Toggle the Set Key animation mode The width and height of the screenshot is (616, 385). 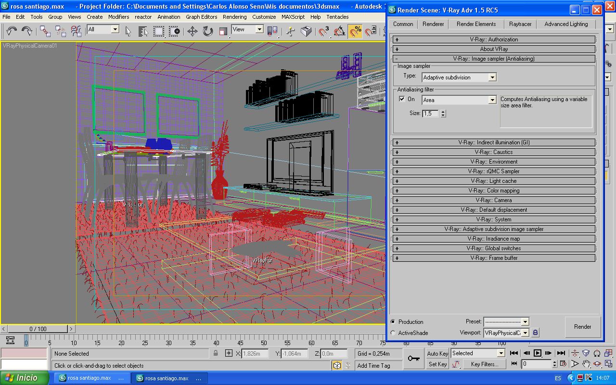[437, 364]
